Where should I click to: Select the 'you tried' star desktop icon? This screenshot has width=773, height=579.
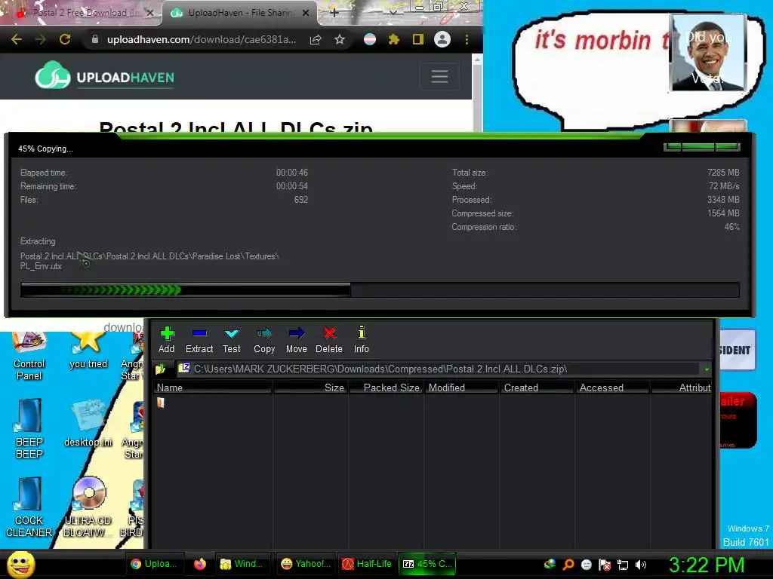point(88,351)
